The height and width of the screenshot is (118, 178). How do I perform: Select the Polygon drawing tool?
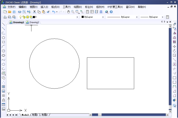click(x=4, y=37)
